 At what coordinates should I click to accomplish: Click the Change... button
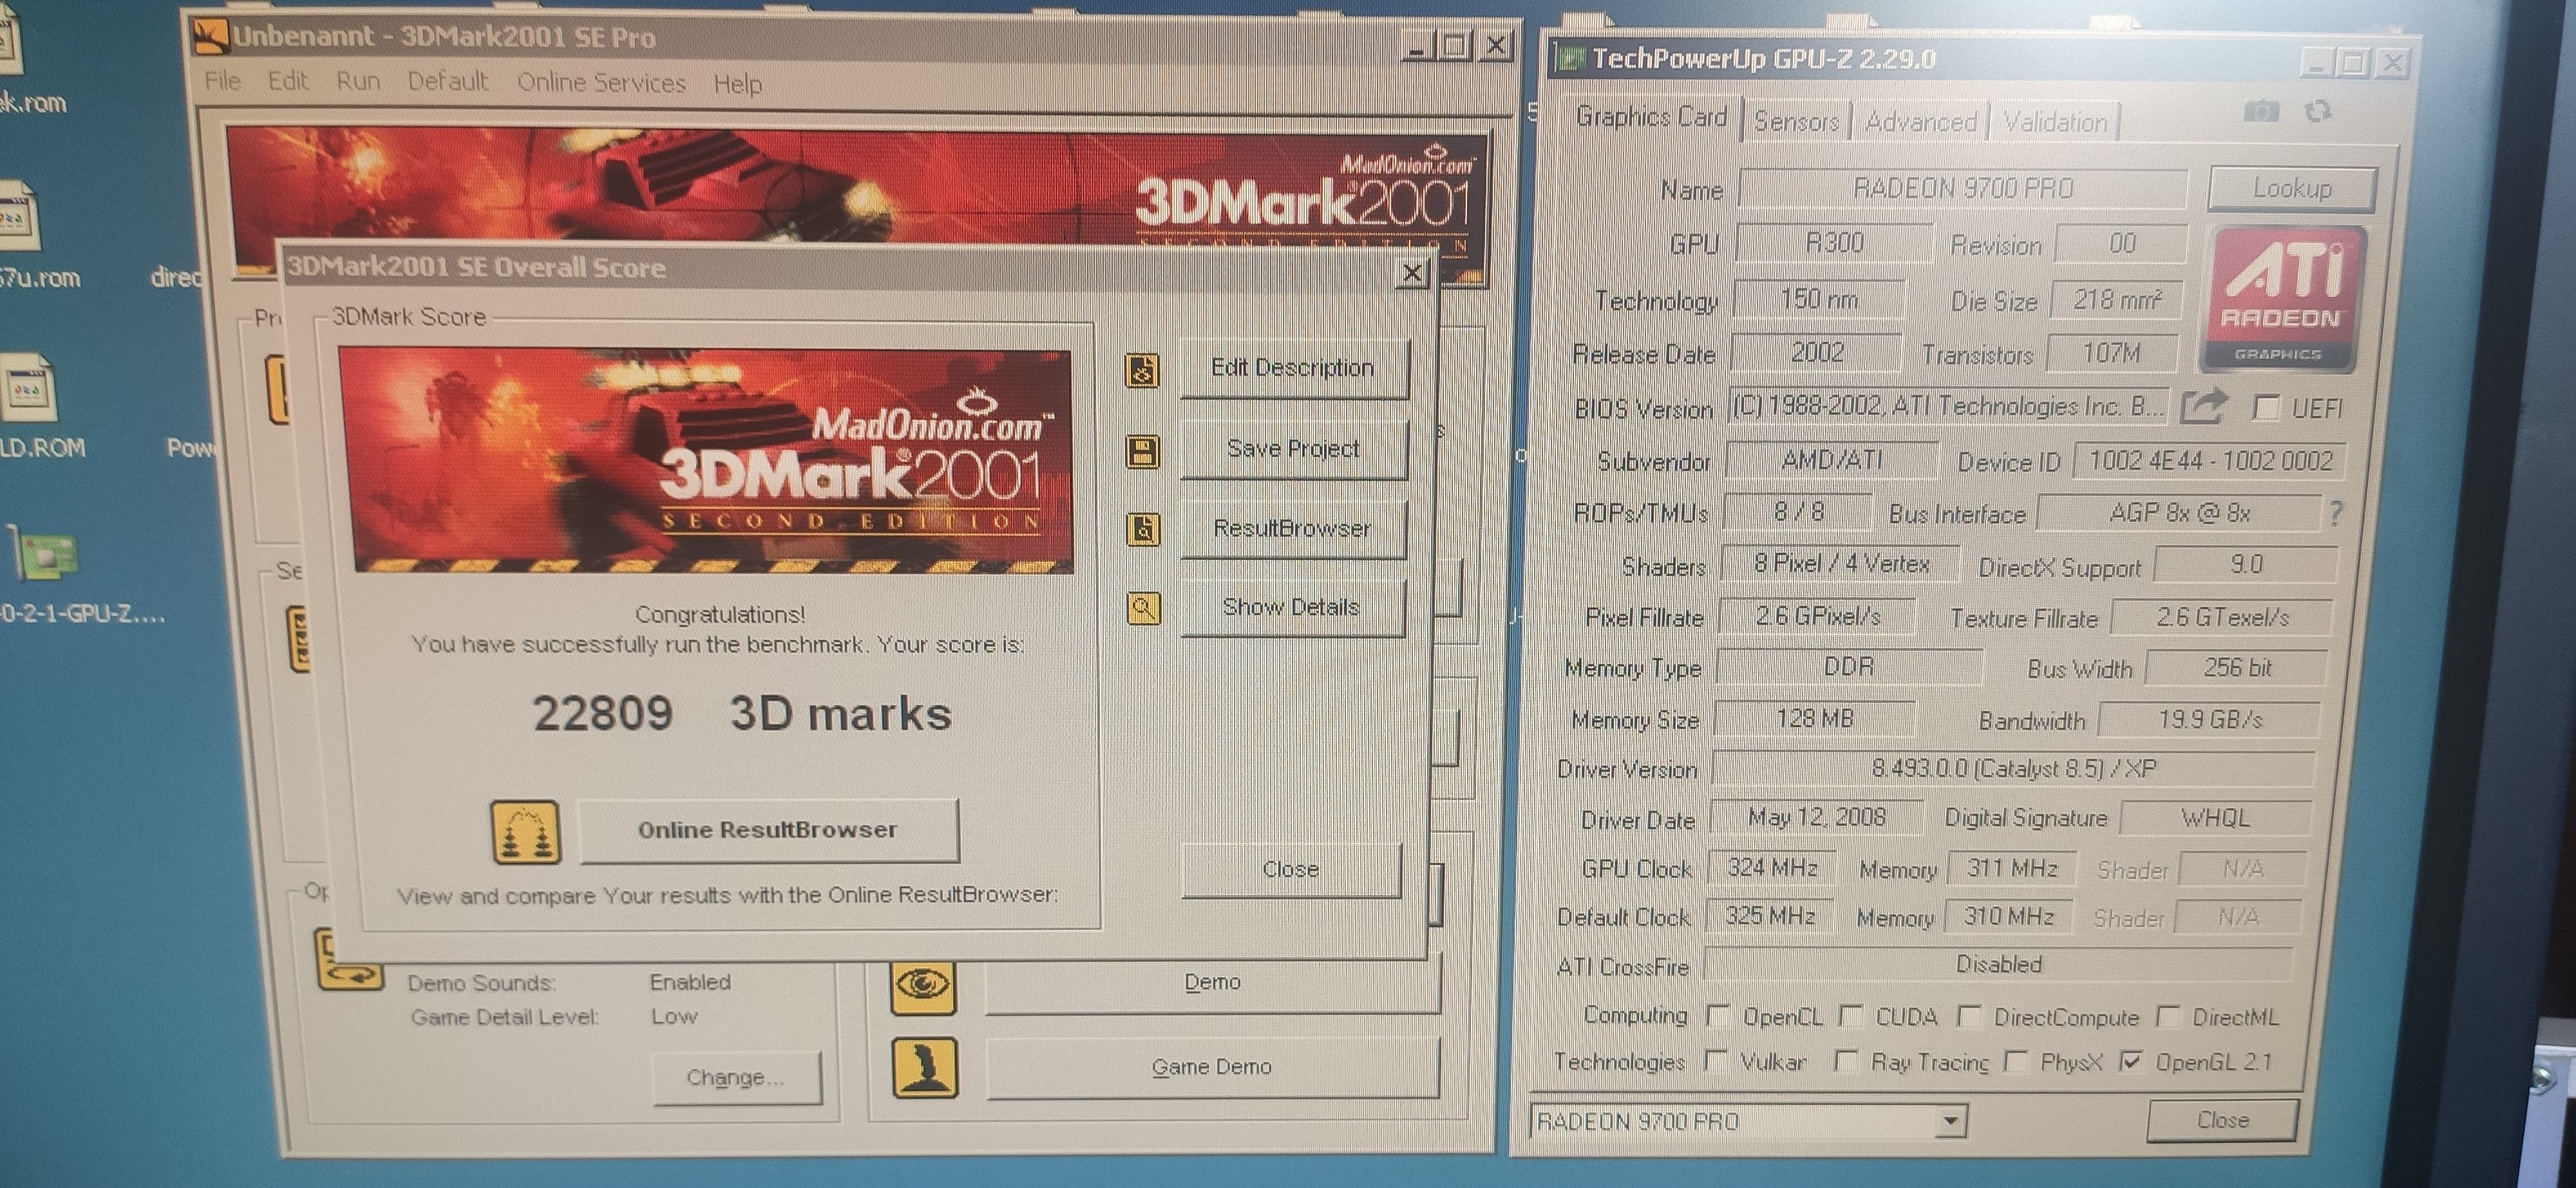coord(736,1078)
